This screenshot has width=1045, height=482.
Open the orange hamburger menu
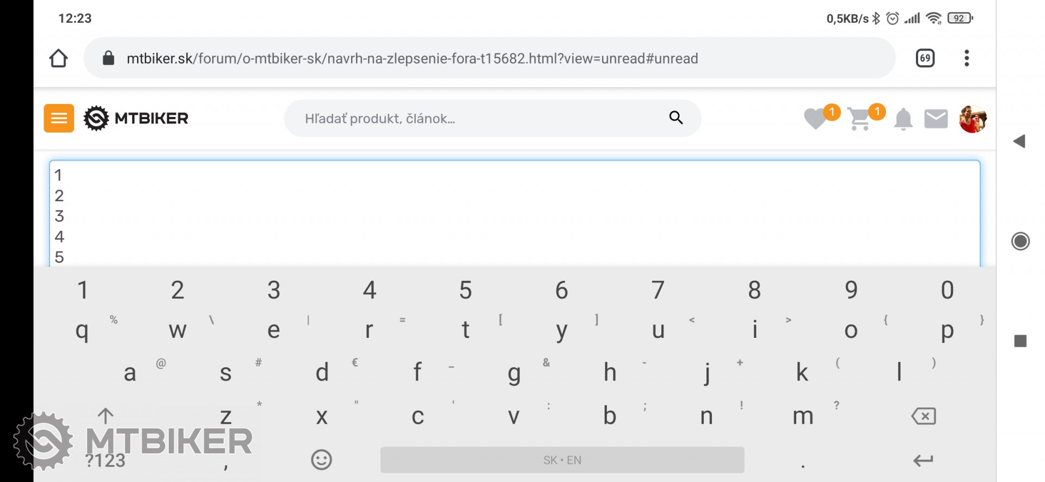(x=59, y=118)
